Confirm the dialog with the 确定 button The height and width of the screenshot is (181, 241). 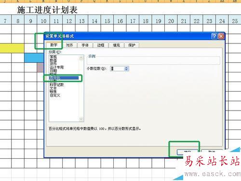point(187,152)
